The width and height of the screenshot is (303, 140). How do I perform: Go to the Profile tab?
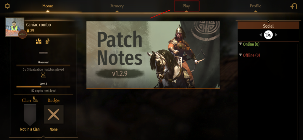click(x=255, y=6)
